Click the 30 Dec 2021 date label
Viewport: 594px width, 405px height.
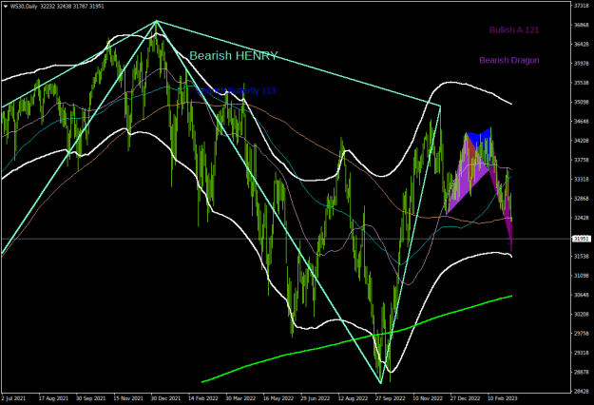pyautogui.click(x=165, y=398)
